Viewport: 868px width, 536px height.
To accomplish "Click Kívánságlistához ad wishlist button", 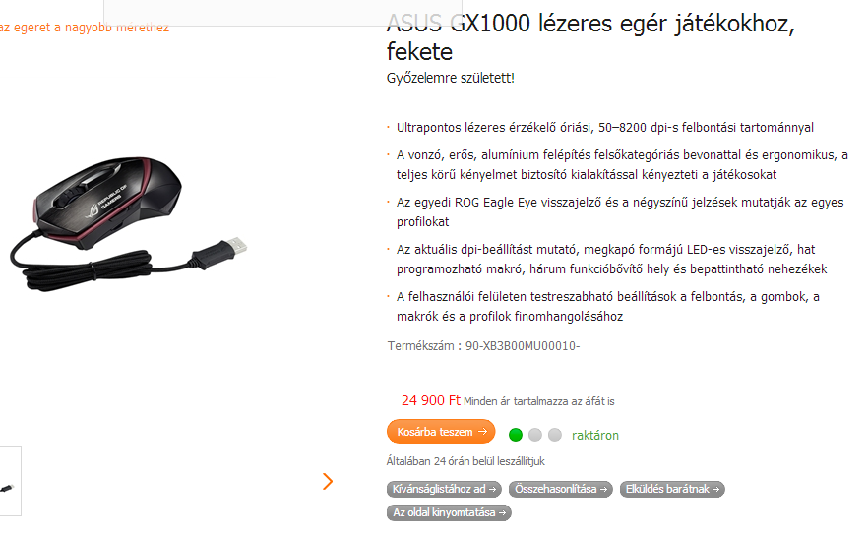I will coord(444,489).
